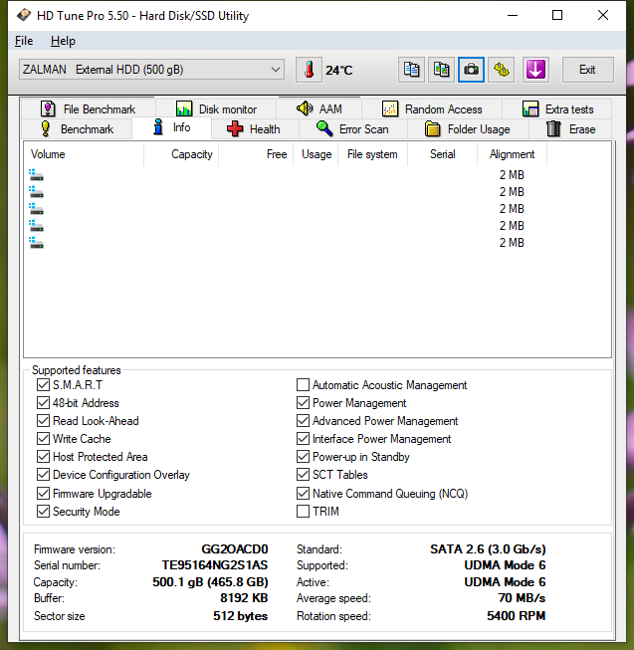634x650 pixels.
Task: Toggle the S.M.A.R.T checkbox
Action: click(43, 384)
